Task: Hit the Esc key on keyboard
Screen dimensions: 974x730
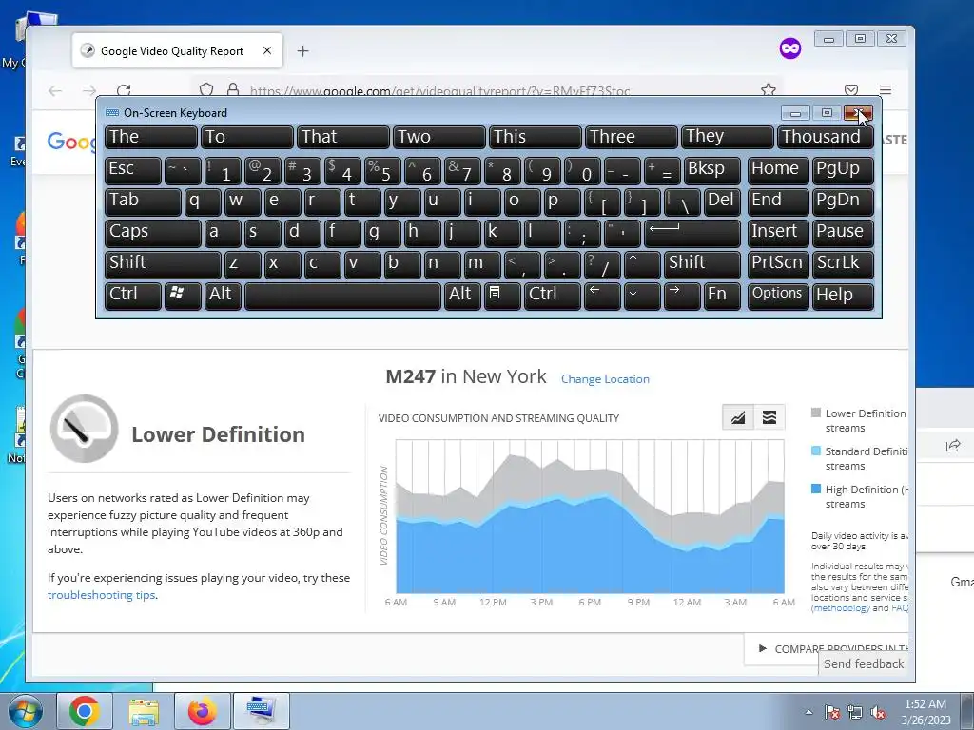Action: (x=133, y=171)
